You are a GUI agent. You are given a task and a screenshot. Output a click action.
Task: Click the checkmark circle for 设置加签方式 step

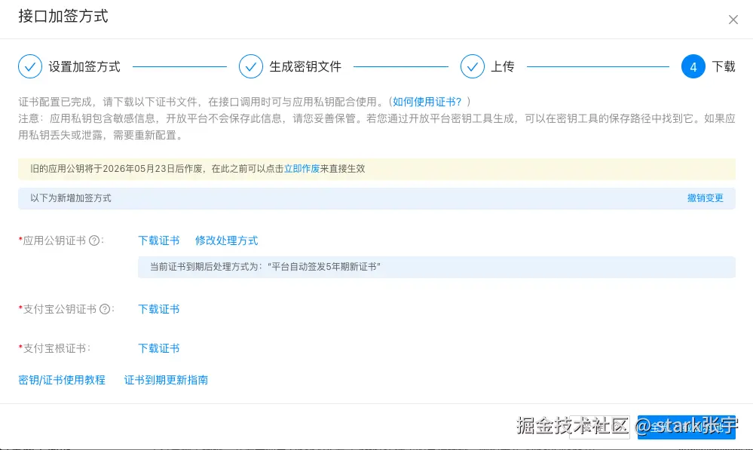(30, 66)
